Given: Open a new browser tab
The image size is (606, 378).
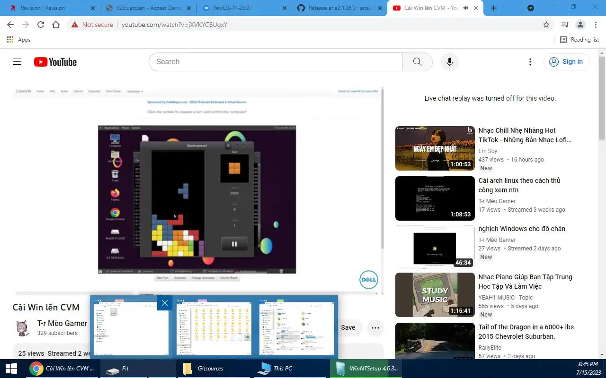Looking at the screenshot, I should [494, 8].
